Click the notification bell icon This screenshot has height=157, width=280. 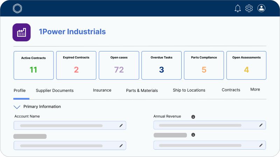tap(238, 8)
